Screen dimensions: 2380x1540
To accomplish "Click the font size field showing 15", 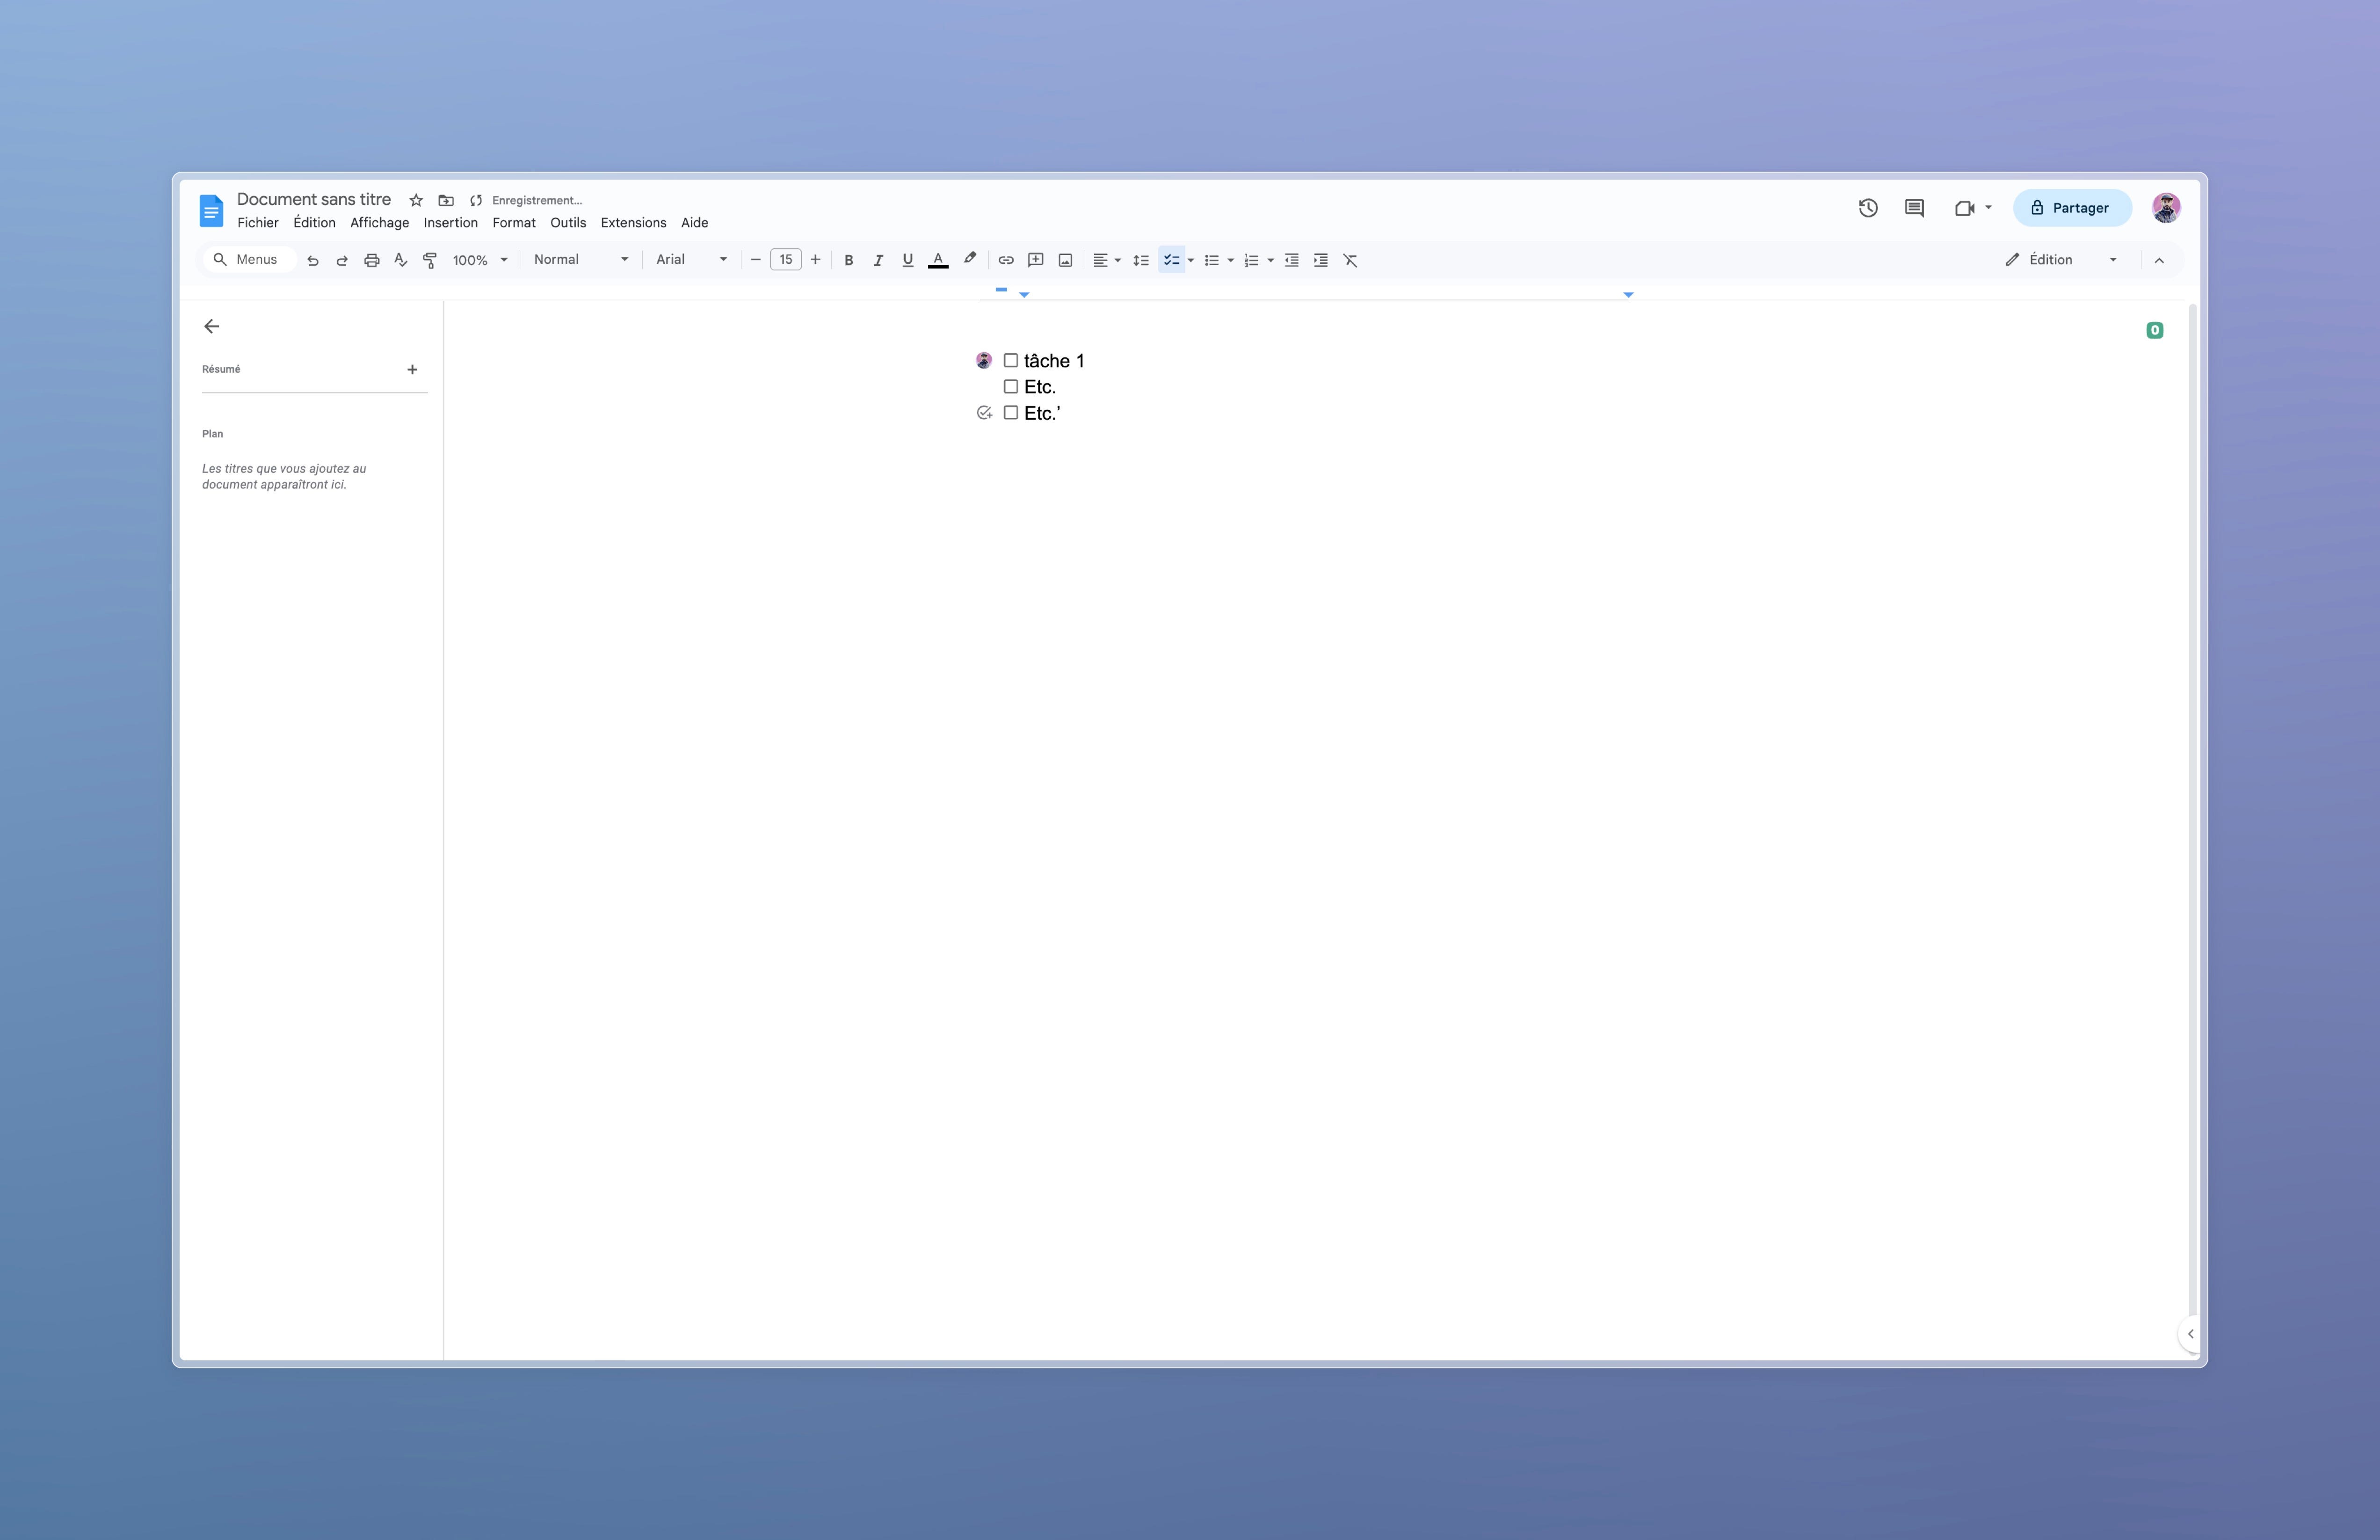I will [786, 260].
